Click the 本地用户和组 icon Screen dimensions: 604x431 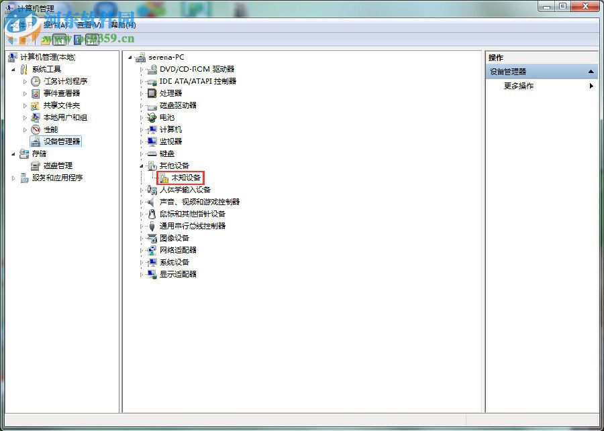tap(36, 117)
